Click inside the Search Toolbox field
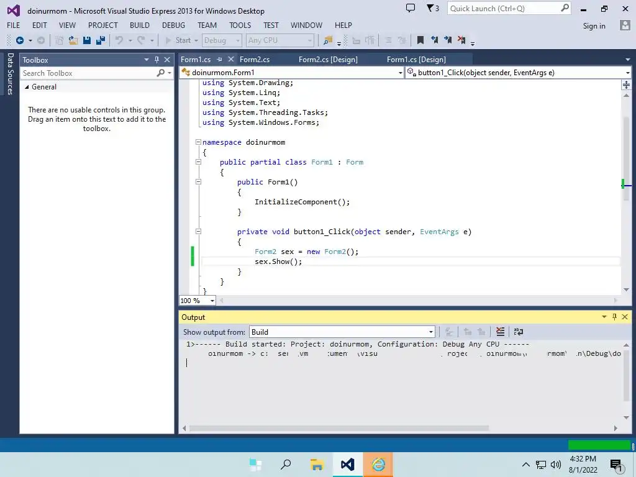The image size is (636, 477). 88,73
